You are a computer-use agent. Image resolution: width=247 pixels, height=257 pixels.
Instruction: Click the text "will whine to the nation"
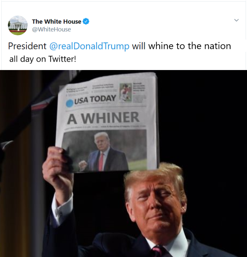(x=181, y=46)
